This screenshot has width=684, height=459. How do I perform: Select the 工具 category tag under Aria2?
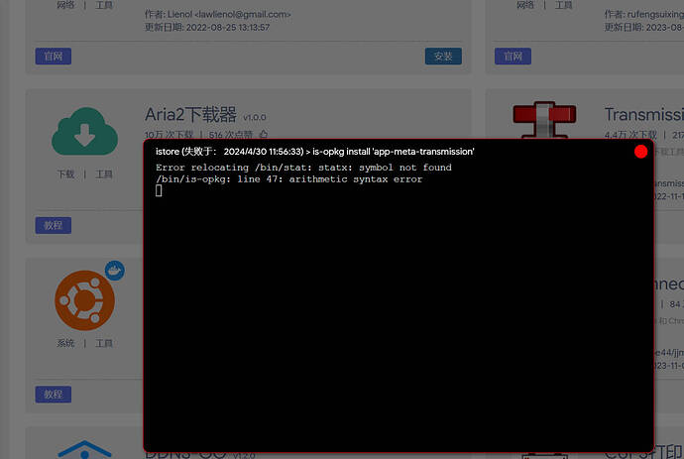click(x=104, y=174)
